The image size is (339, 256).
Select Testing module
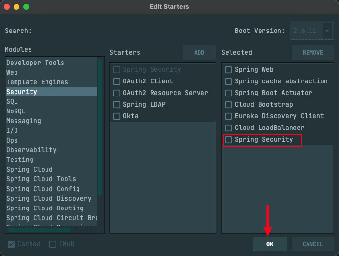pyautogui.click(x=51, y=160)
